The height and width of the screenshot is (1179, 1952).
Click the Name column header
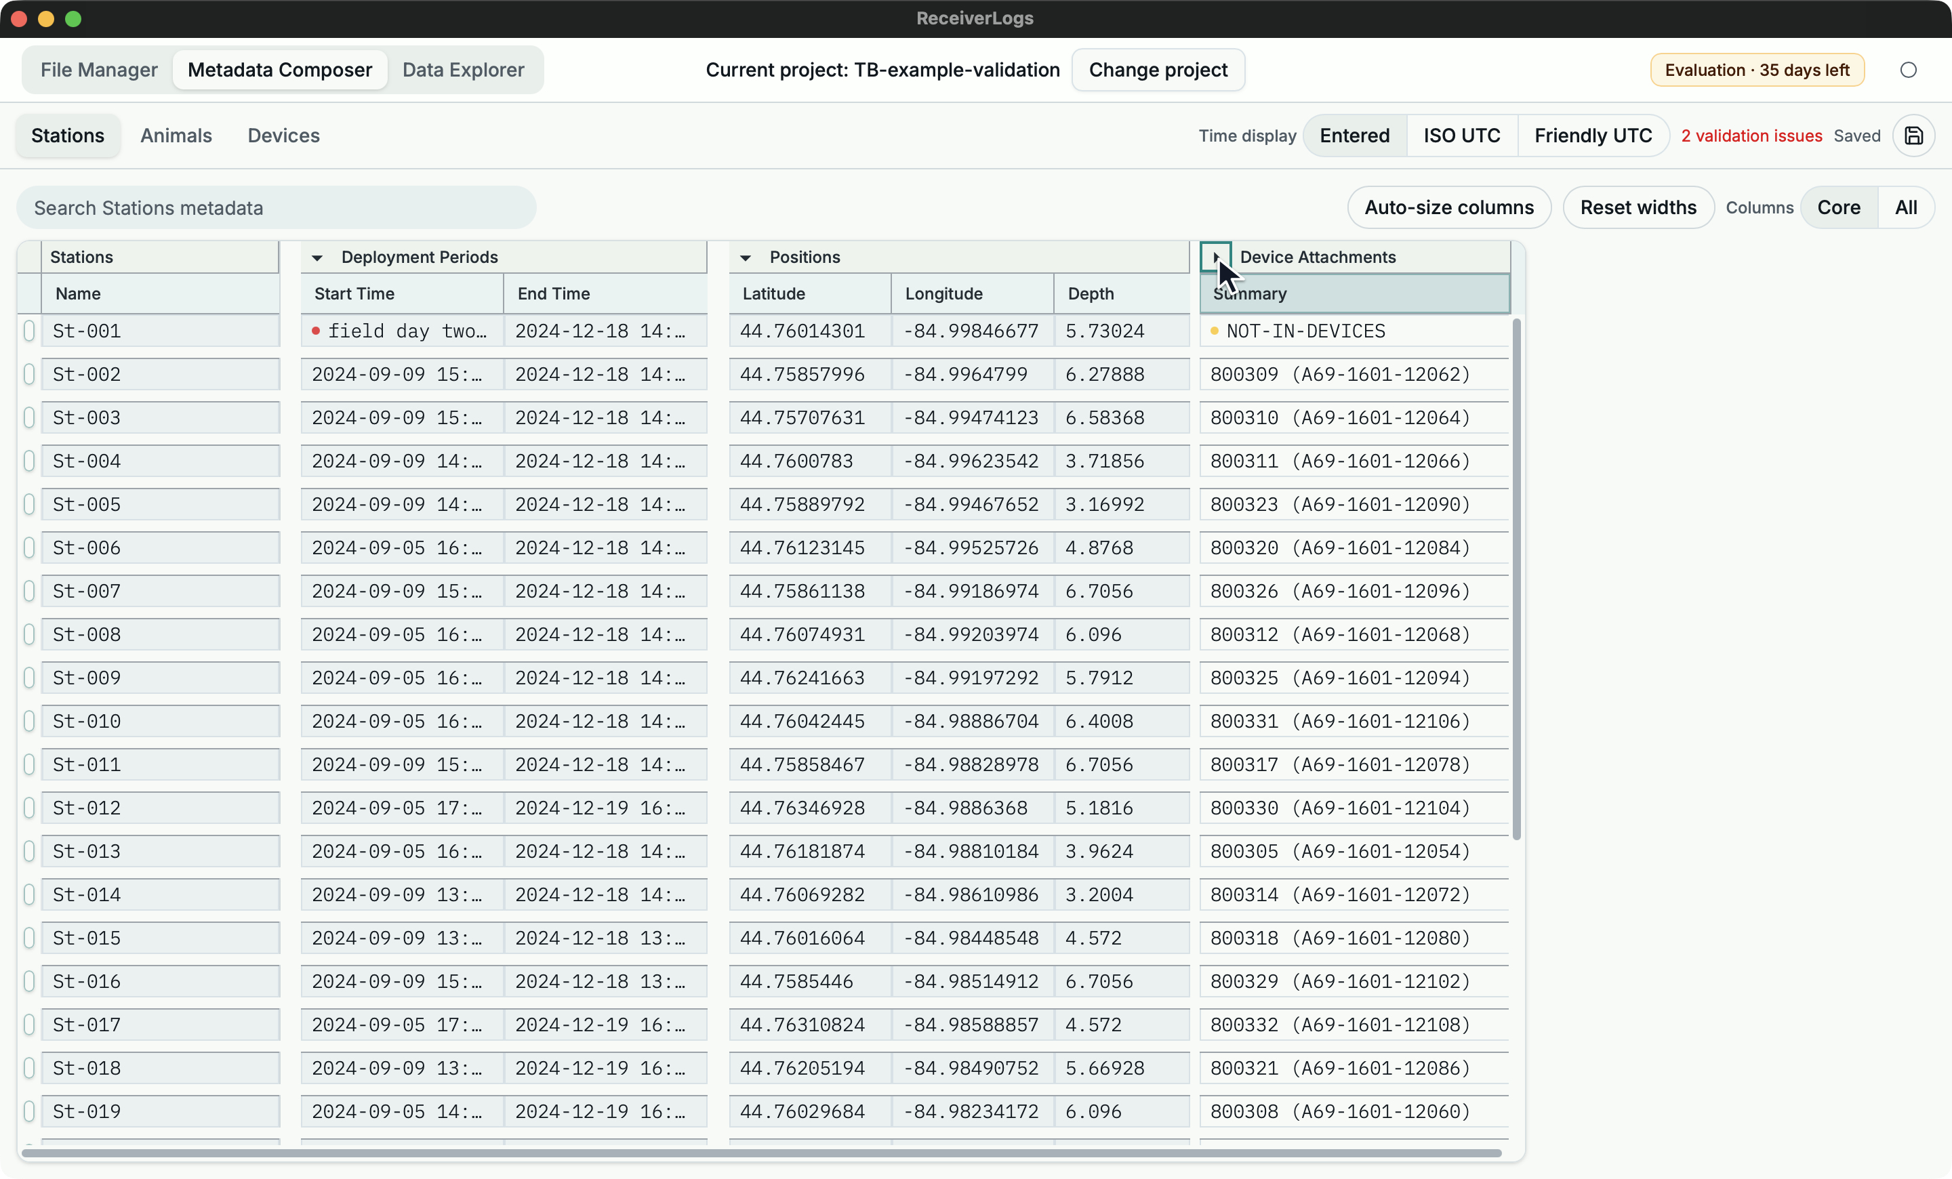tap(160, 294)
